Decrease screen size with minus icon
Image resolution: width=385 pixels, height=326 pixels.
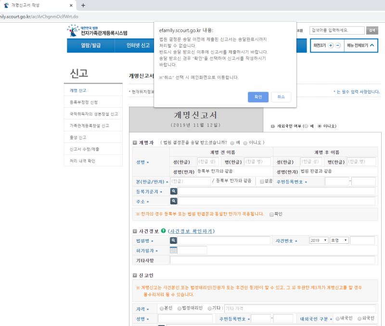pos(338,45)
